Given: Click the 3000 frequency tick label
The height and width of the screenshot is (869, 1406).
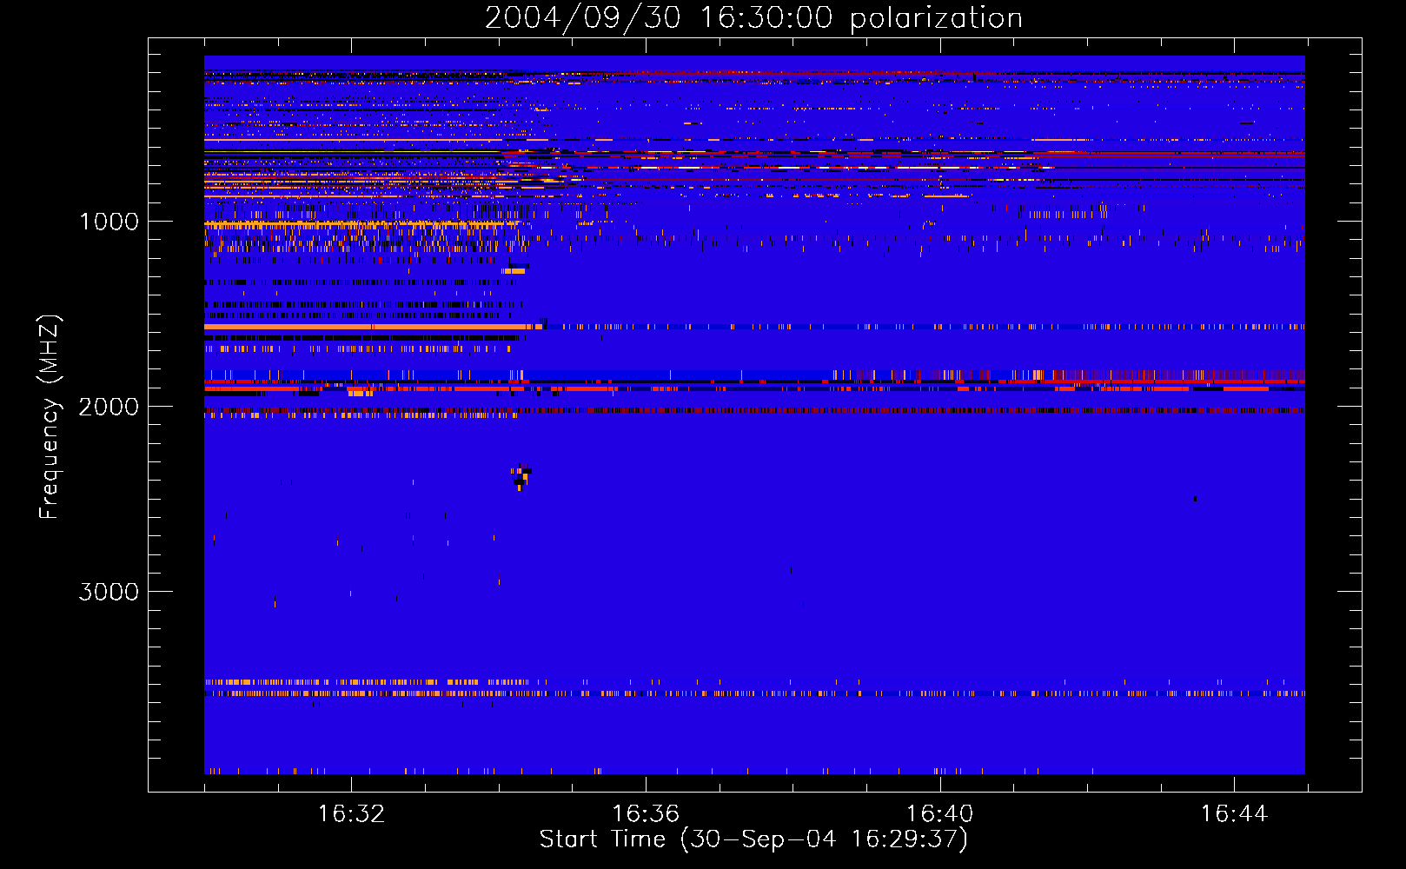Looking at the screenshot, I should coord(109,592).
